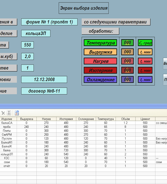Click the red '000' Нагрев value
The image size is (167, 184).
click(128, 61)
